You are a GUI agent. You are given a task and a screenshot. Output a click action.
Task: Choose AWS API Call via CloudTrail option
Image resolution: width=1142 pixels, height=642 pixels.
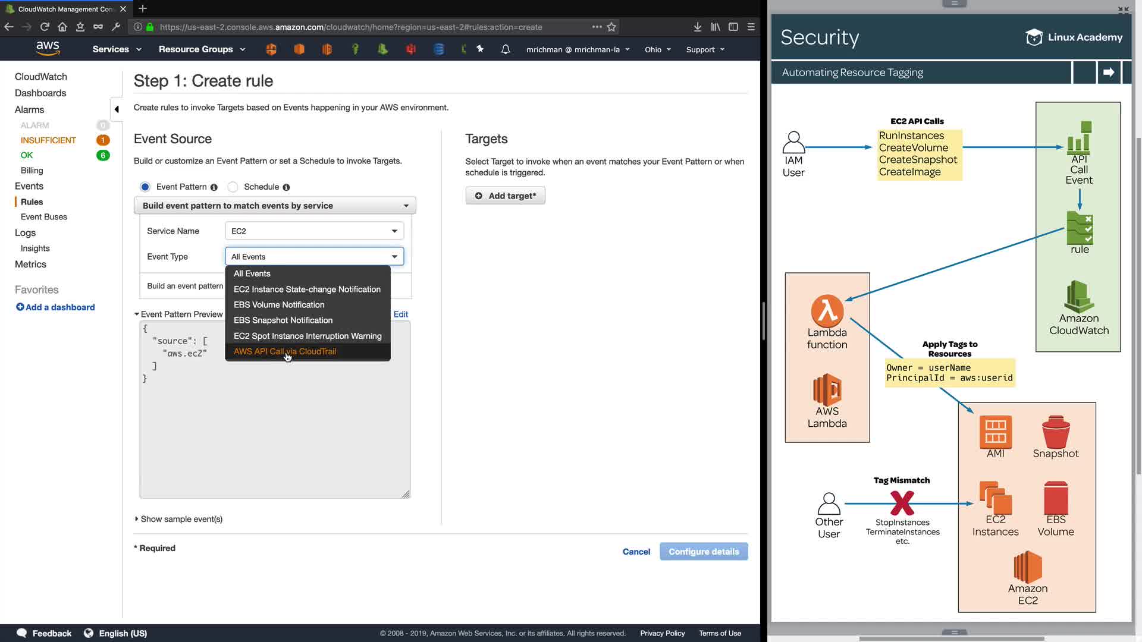coord(285,351)
